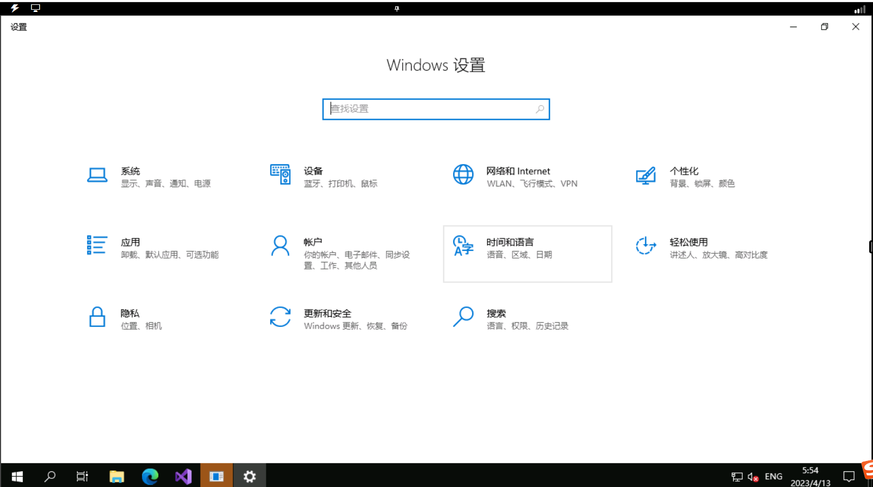Click the 轻松使用 heading

click(x=689, y=242)
